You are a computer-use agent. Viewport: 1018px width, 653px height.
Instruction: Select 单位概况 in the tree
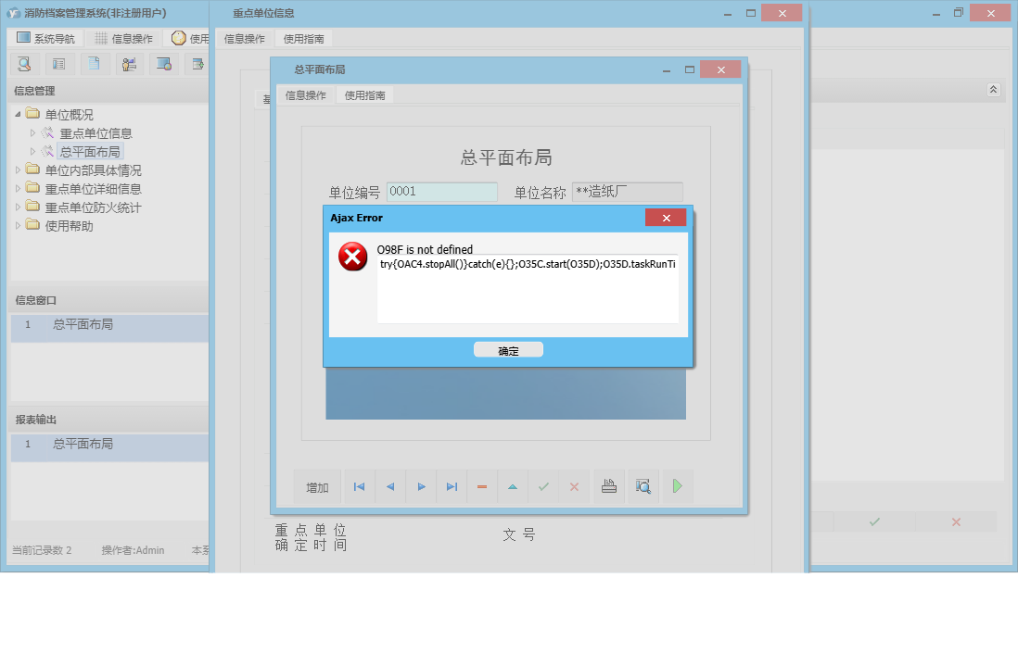pyautogui.click(x=69, y=115)
